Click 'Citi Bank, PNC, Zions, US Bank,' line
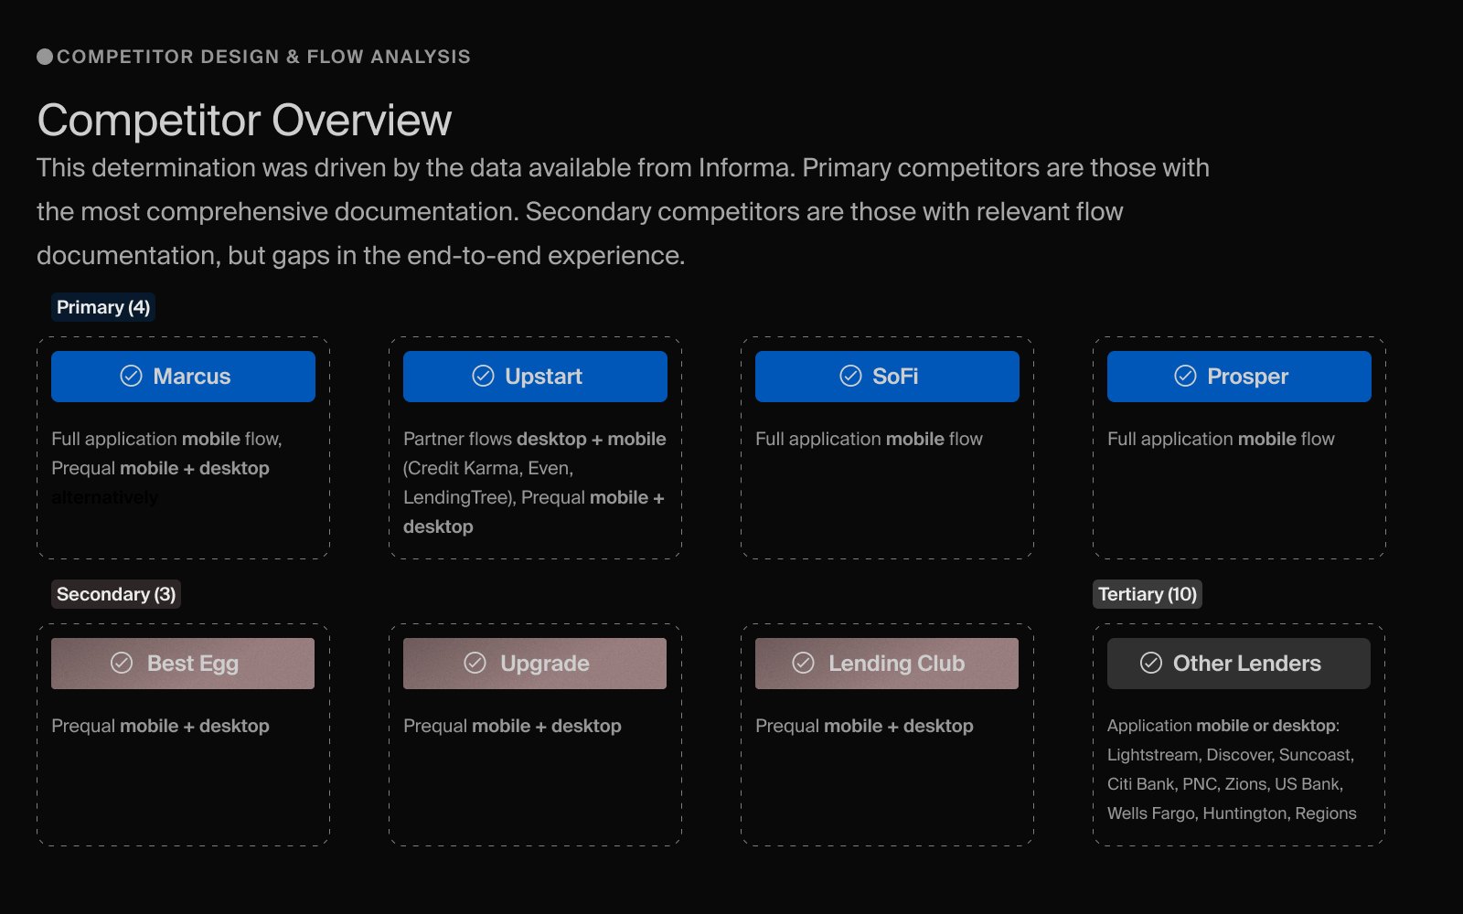Screen dimensions: 1463x914 pos(1225,784)
